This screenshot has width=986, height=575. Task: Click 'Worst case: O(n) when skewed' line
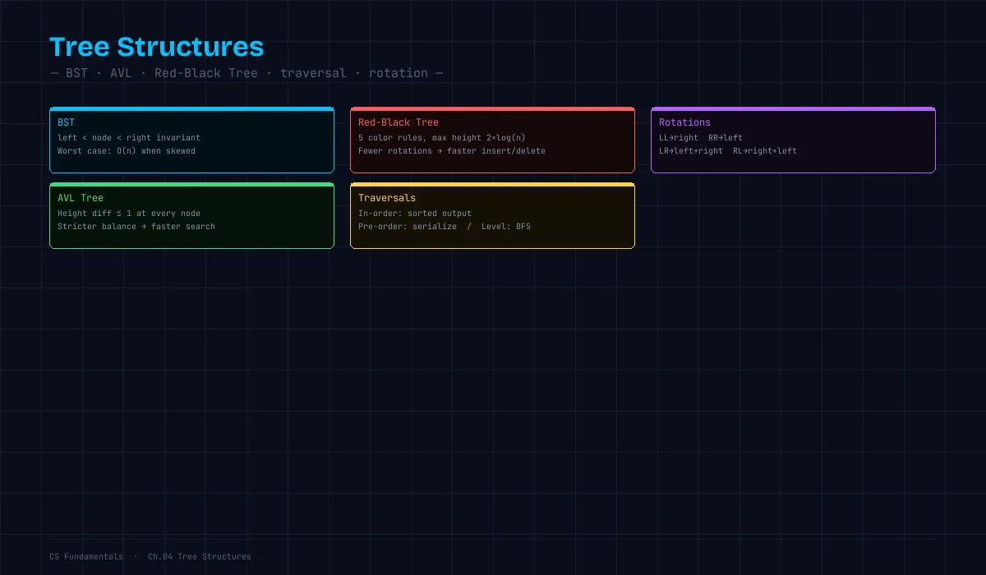click(127, 151)
